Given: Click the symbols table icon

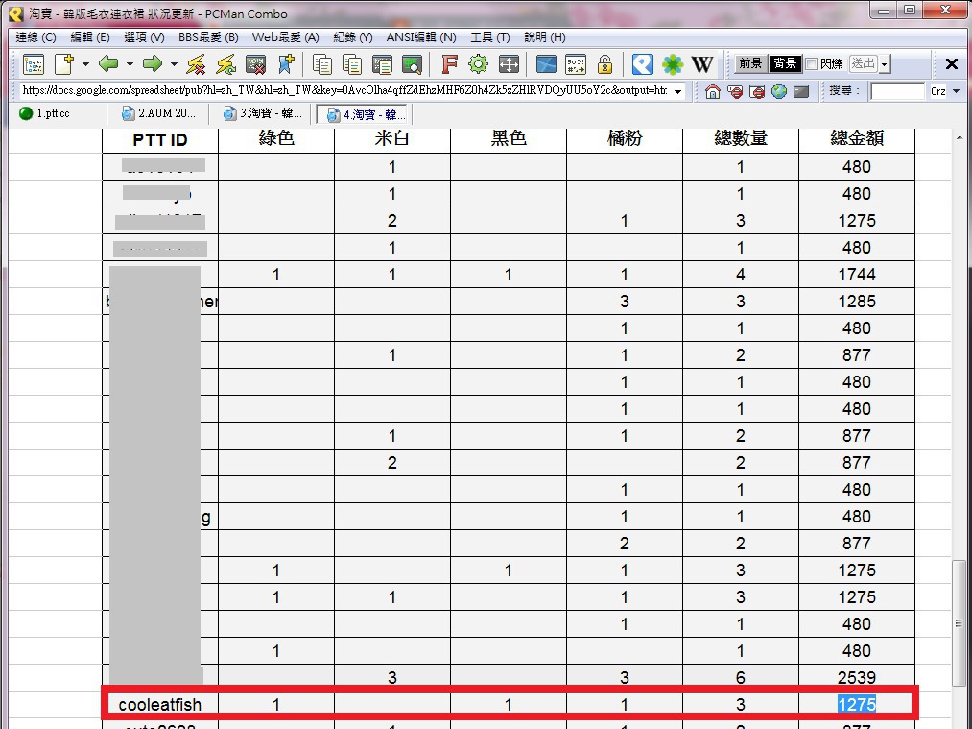Looking at the screenshot, I should pyautogui.click(x=576, y=64).
